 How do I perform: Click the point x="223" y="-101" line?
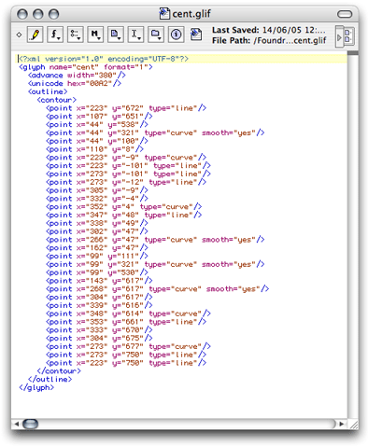tap(128, 166)
